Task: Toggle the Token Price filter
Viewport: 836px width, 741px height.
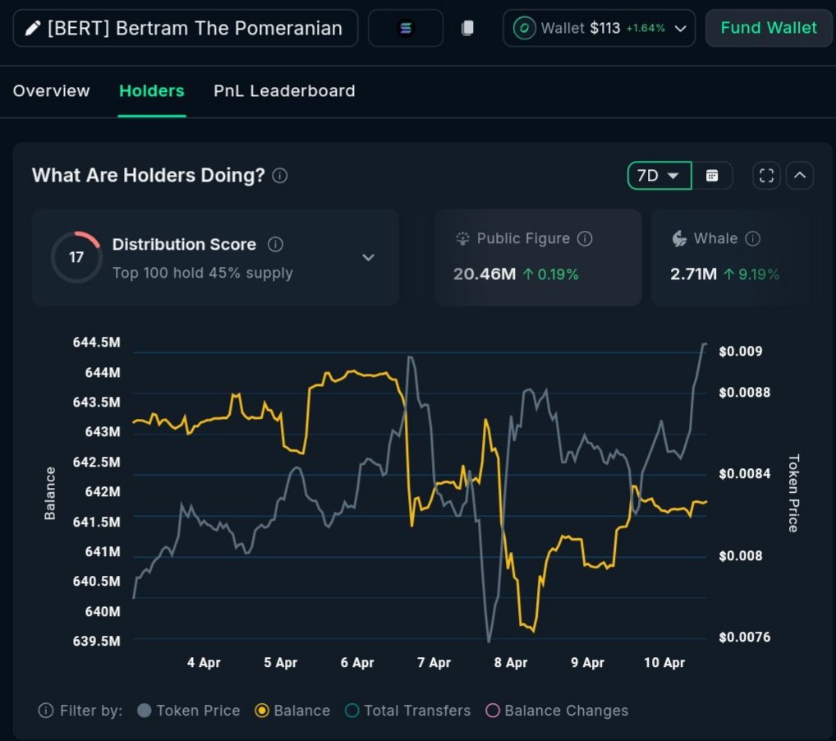Action: click(x=189, y=711)
